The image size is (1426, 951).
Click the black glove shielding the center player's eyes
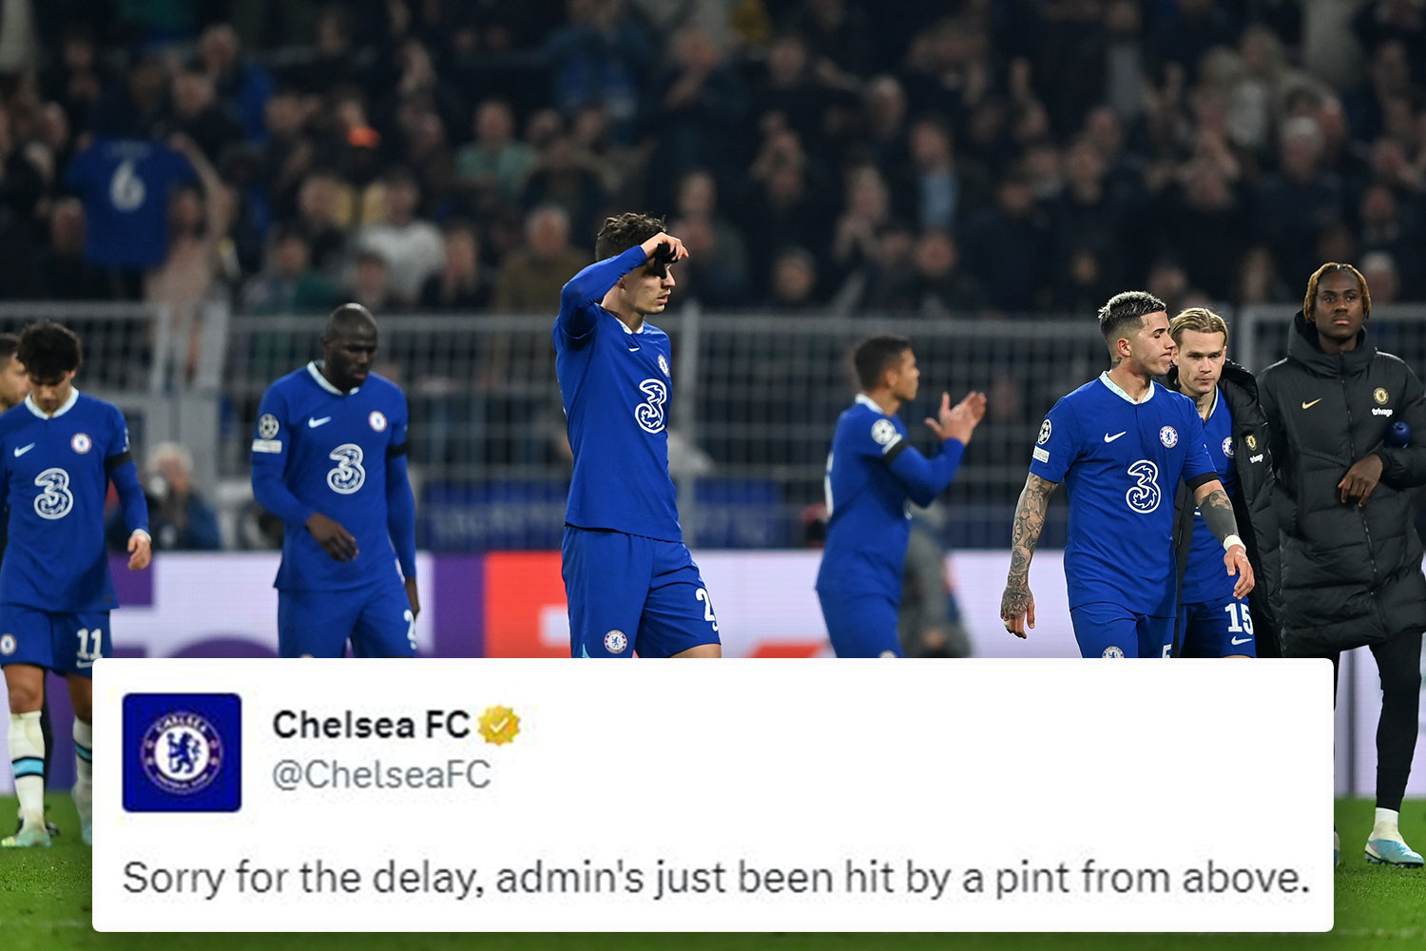tap(665, 255)
